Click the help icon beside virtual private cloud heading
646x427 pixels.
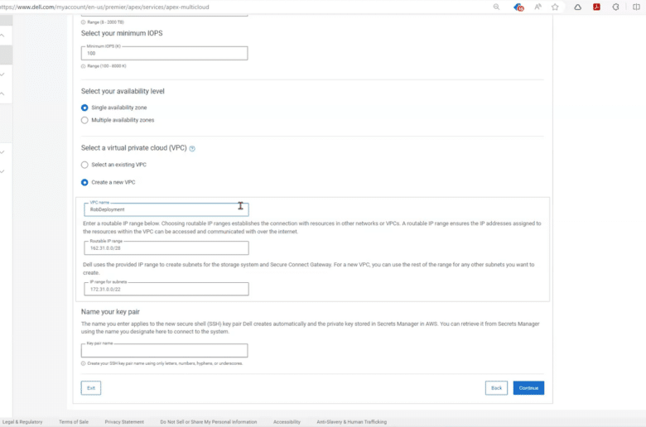pyautogui.click(x=192, y=149)
